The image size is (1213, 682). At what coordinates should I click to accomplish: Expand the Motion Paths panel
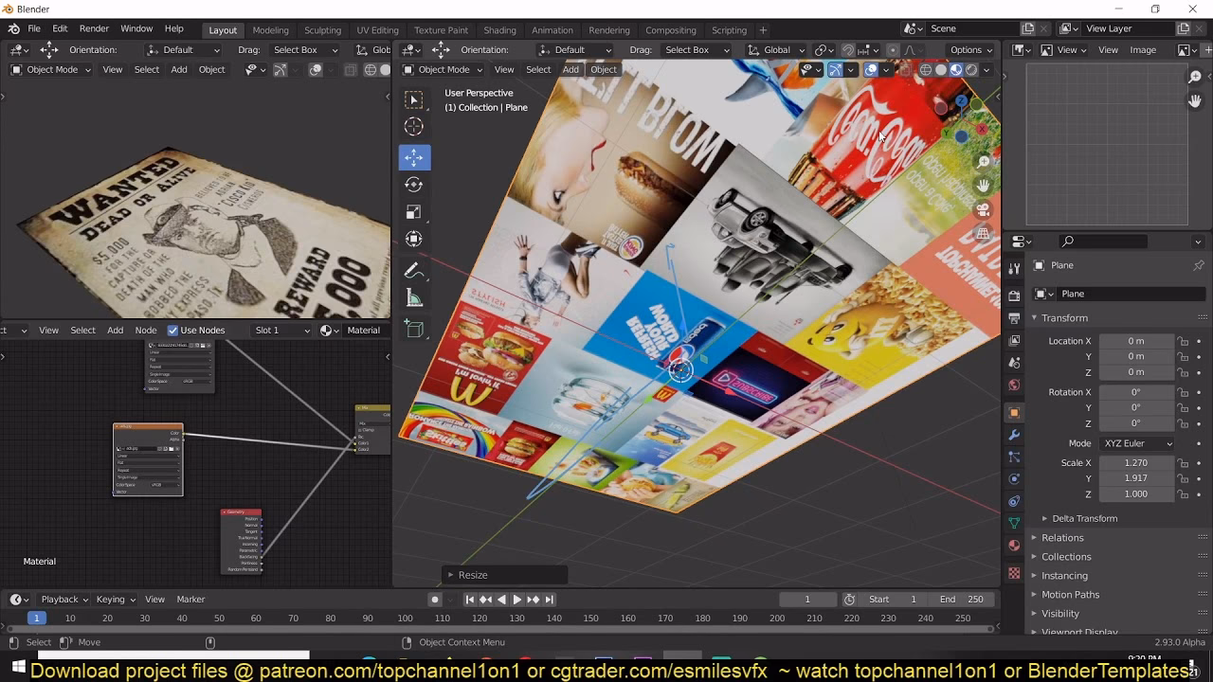click(x=1070, y=595)
